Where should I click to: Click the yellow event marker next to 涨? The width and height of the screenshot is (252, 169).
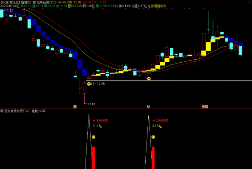tap(207, 107)
